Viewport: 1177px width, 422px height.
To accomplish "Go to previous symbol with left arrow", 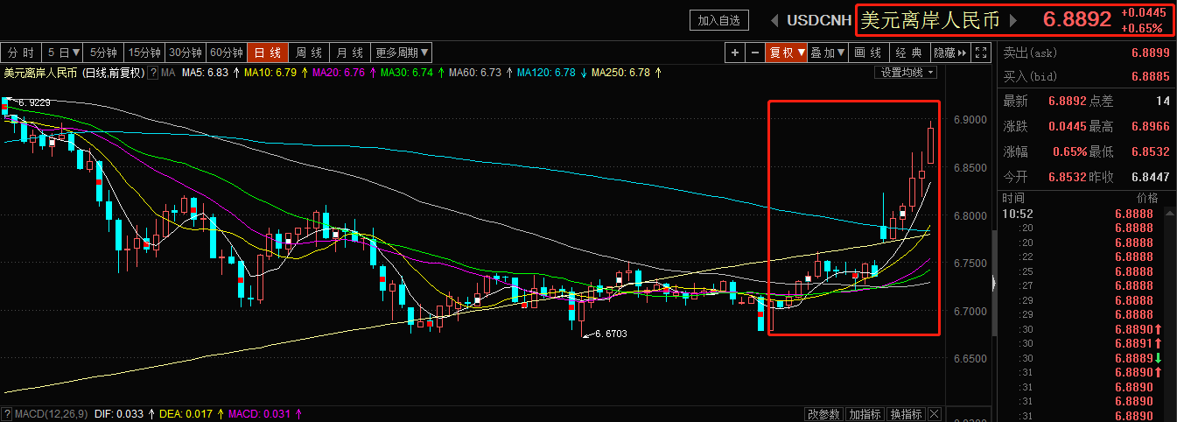I will point(775,19).
